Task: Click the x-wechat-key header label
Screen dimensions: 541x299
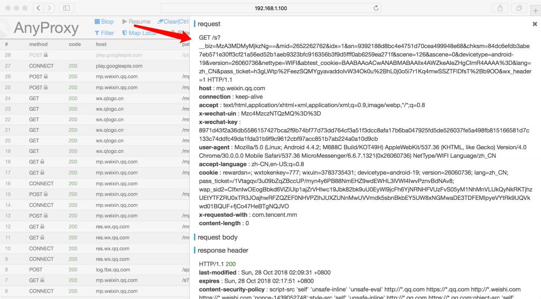Action: coord(218,122)
